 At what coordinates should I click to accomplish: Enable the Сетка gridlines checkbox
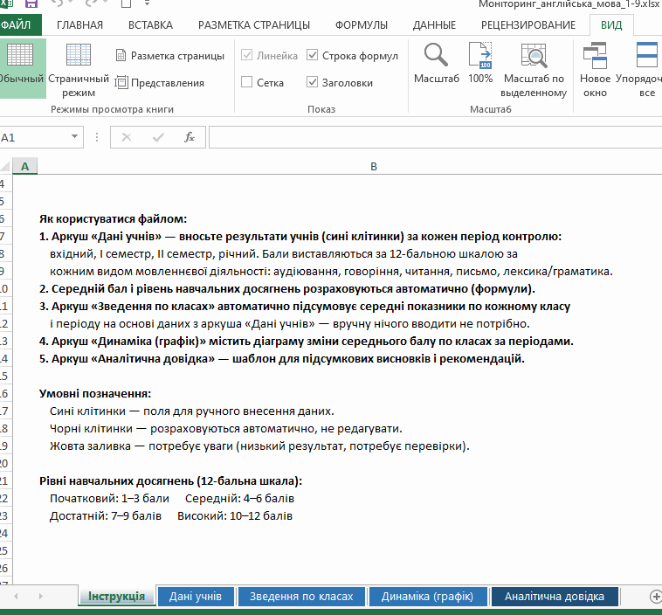pos(247,82)
